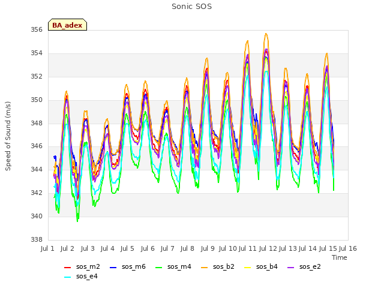Click the Jul 3 x-axis tick label
This screenshot has width=384, height=288.
pos(88,248)
